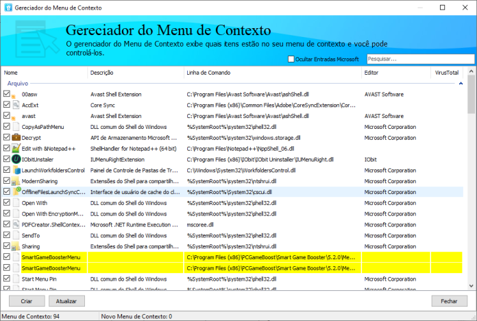
Task: Toggle the IObitUnstaler checkbox
Action: [x=7, y=159]
